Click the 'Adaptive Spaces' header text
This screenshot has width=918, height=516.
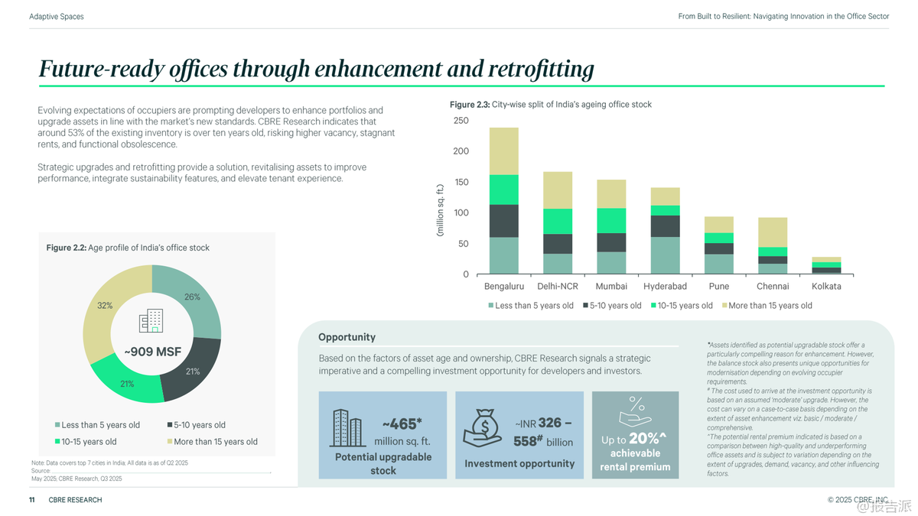tap(57, 16)
